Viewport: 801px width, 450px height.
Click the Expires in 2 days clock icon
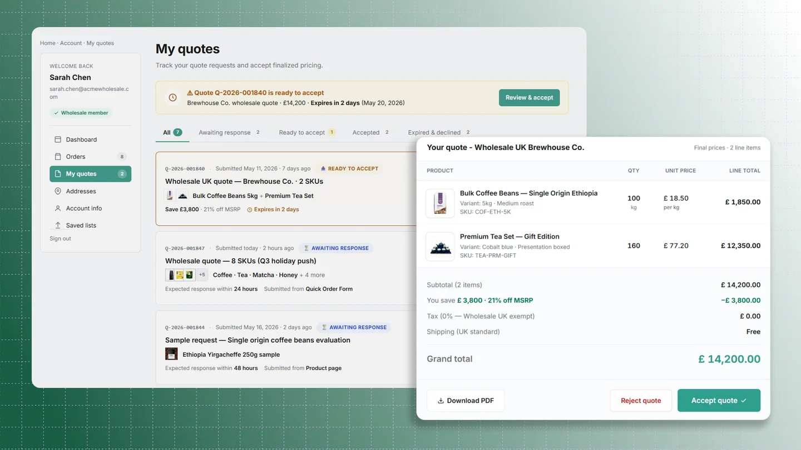(250, 209)
